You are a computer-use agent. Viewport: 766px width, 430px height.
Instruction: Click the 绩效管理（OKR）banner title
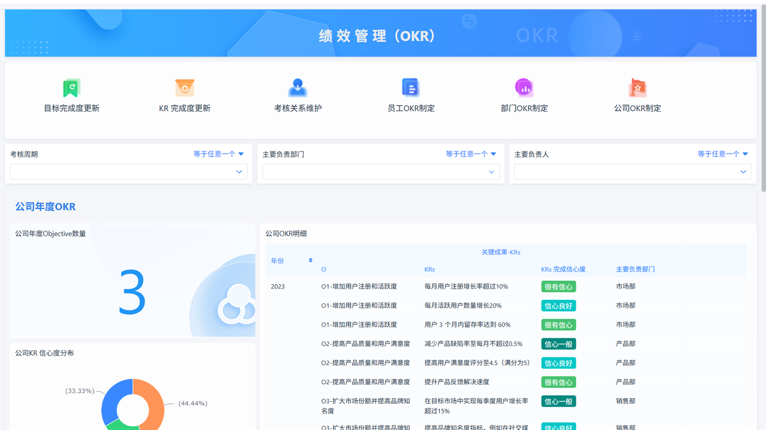pos(377,36)
